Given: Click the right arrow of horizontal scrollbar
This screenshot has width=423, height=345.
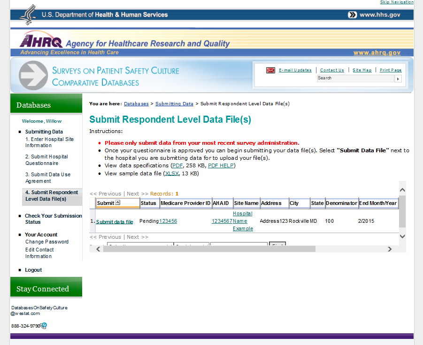Looking at the screenshot, I should pos(390,249).
